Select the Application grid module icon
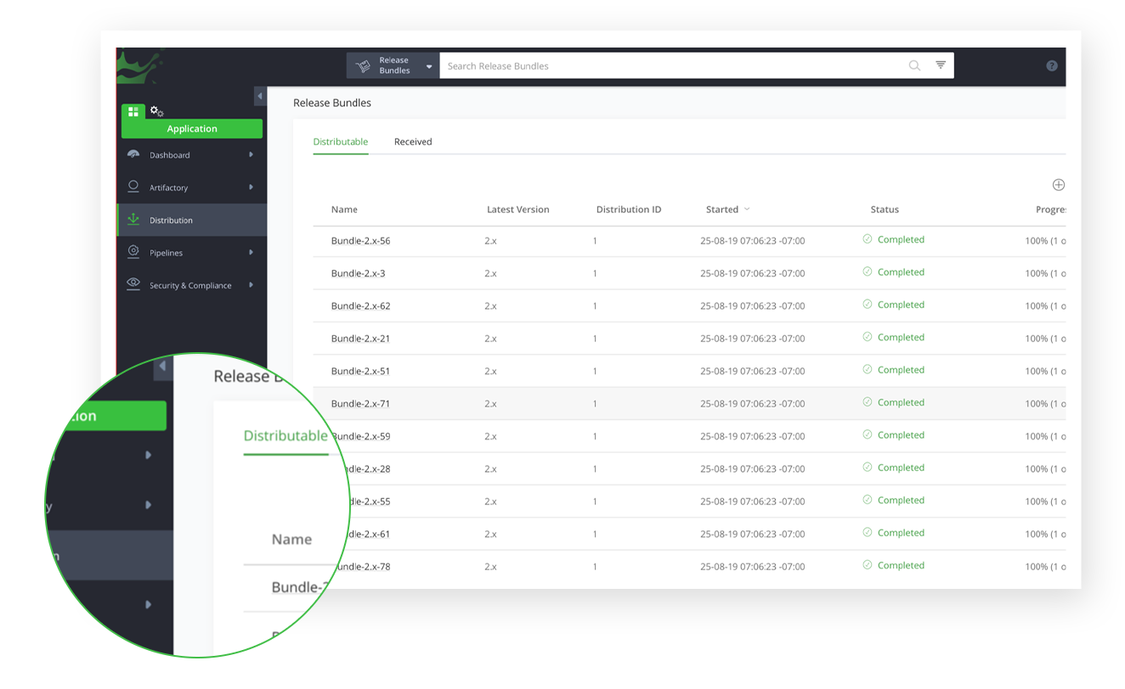1125x689 pixels. 133,112
